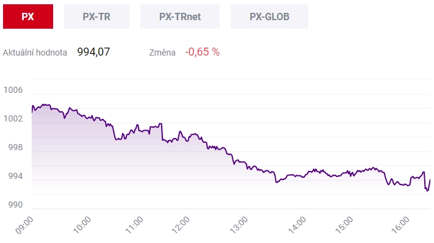
Task: Select the 16:00 time axis label
Action: 400,225
